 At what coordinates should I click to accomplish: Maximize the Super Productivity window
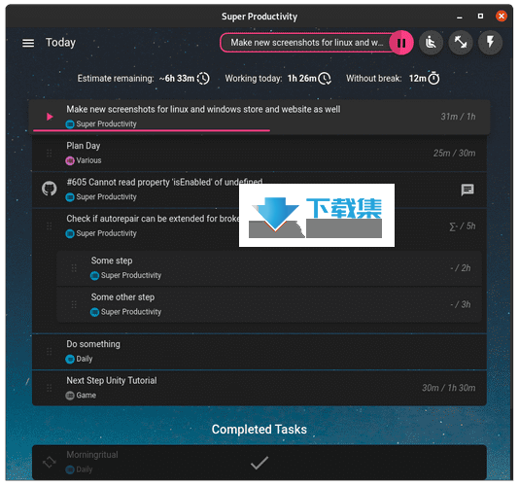480,16
